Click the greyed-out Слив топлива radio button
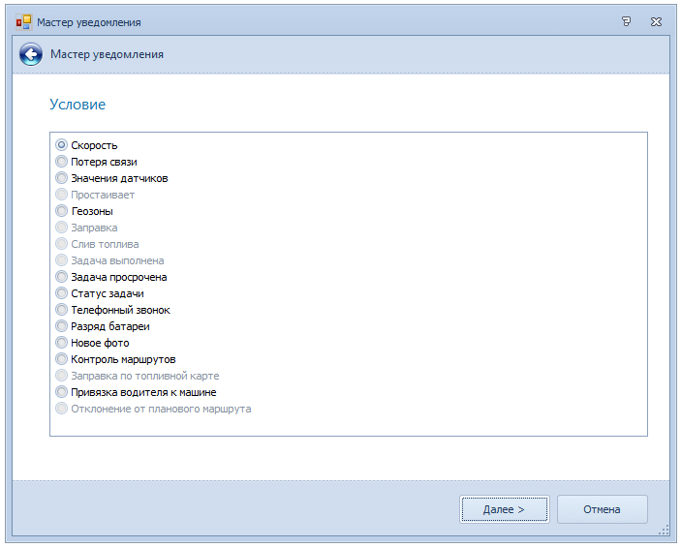 tap(62, 244)
